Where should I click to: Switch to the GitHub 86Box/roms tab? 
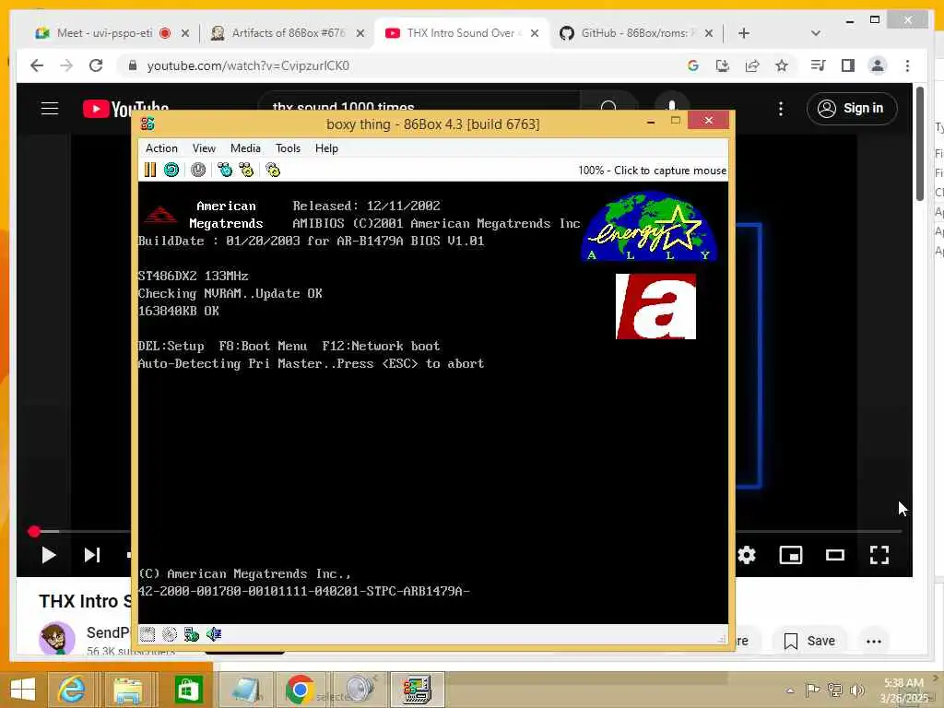(x=636, y=33)
